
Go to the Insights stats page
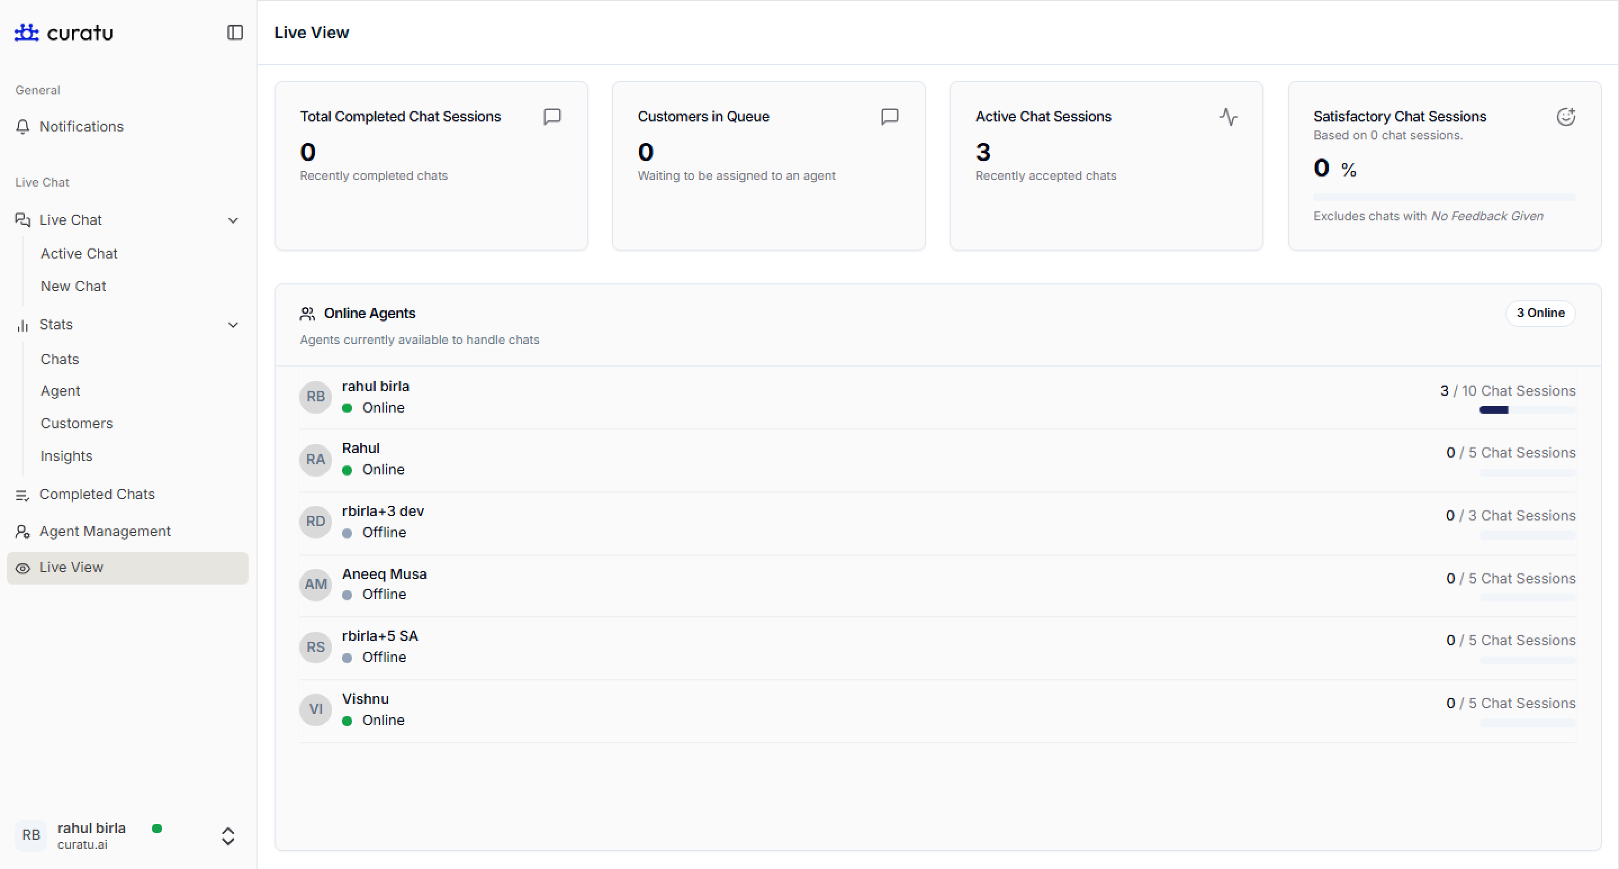click(66, 456)
